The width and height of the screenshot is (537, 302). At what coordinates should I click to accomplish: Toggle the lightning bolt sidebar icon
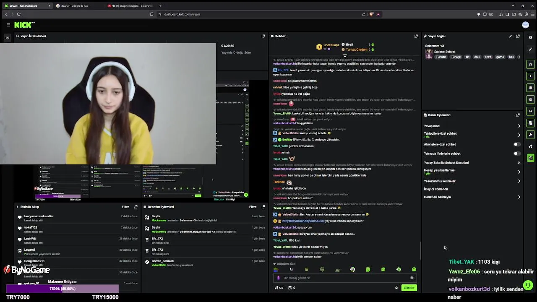531,76
